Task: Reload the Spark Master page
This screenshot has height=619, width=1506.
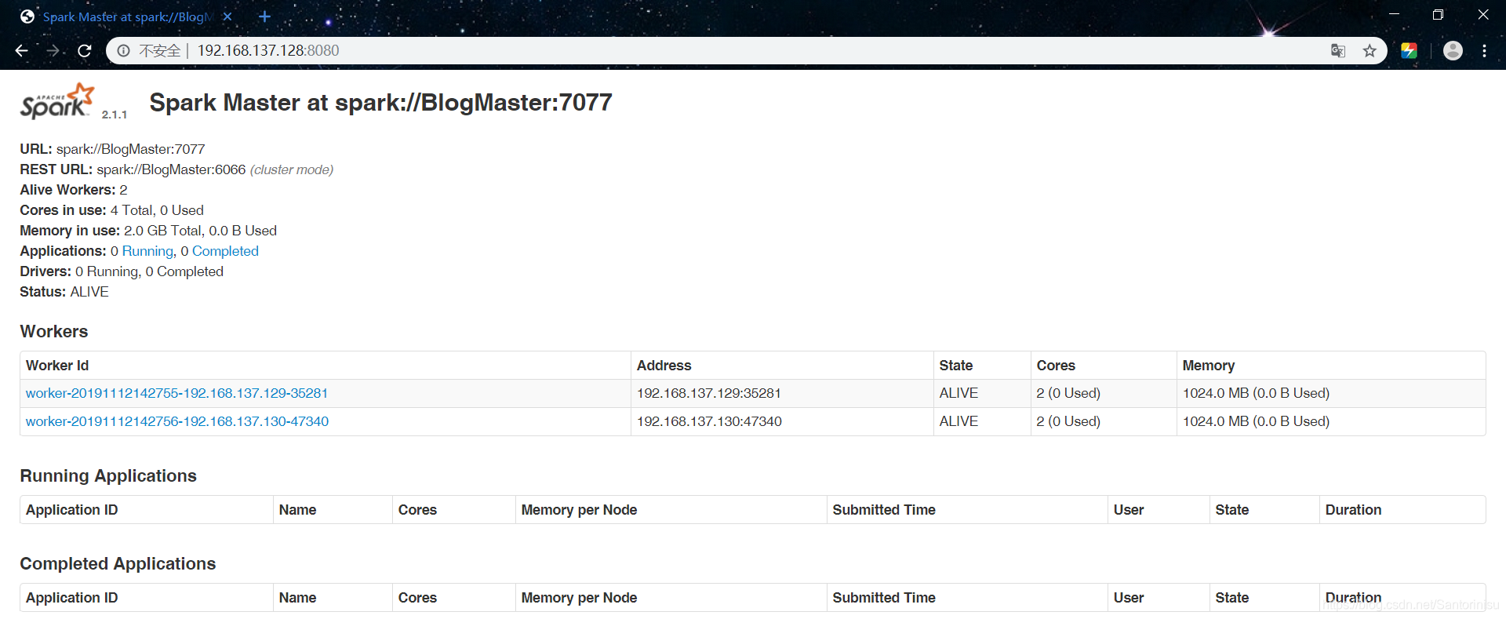Action: pyautogui.click(x=85, y=51)
